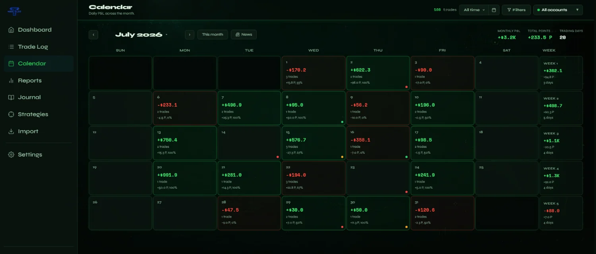Go to Reports page
596x254 pixels.
pos(39,80)
